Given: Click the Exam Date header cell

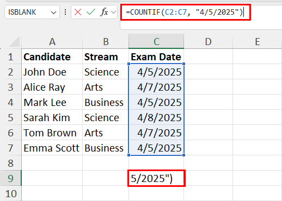Looking at the screenshot, I should (156, 56).
